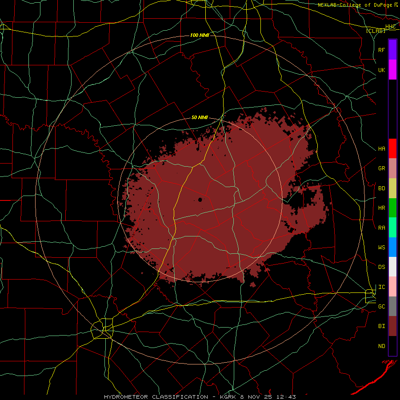Click the HHC product label
Image resolution: width=400 pixels, height=400 pixels.
tap(391, 27)
